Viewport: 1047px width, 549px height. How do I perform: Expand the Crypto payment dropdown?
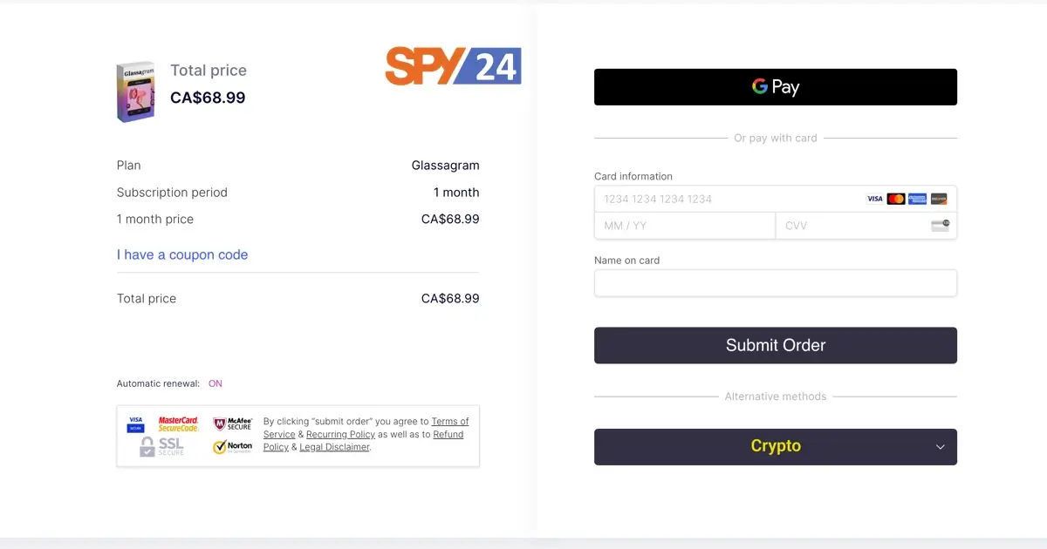pos(776,447)
